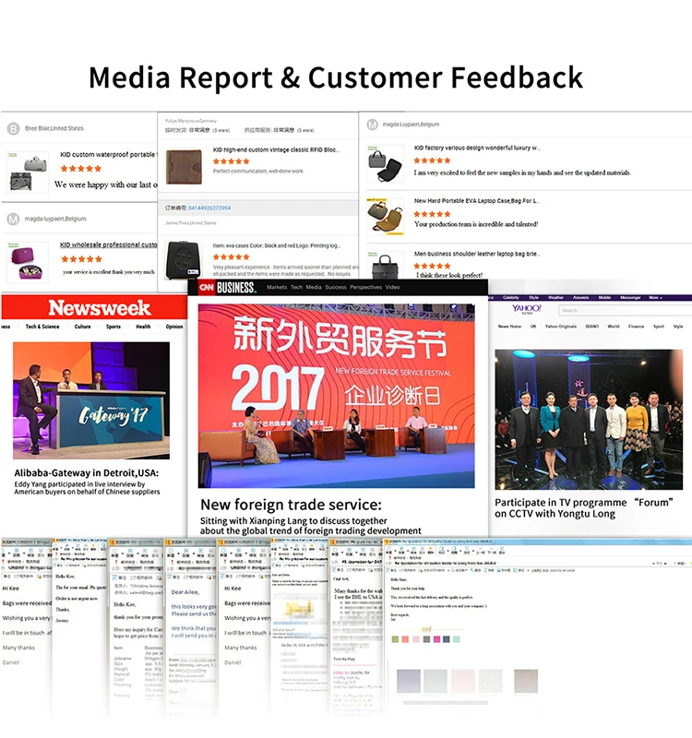
Task: Open KID custom waterproof portable product link
Action: pos(108,154)
